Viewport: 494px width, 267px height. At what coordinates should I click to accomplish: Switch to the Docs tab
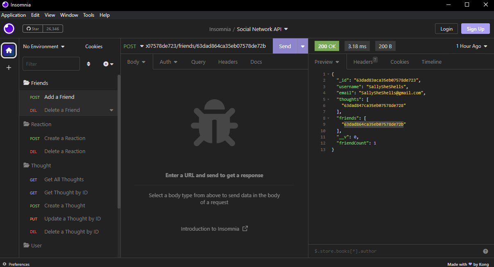pos(256,62)
